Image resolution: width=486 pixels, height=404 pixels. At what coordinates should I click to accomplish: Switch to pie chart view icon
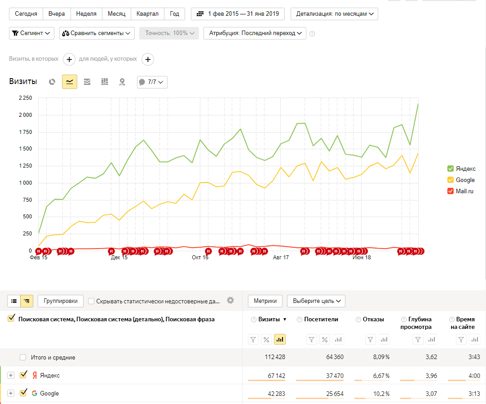[x=52, y=82]
